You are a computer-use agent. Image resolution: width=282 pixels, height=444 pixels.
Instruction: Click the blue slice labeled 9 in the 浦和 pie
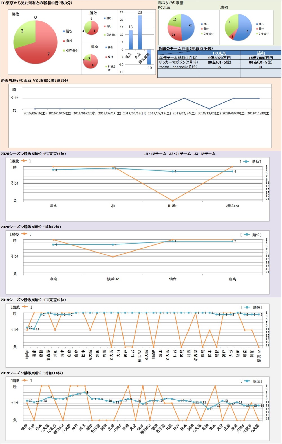pos(245,28)
